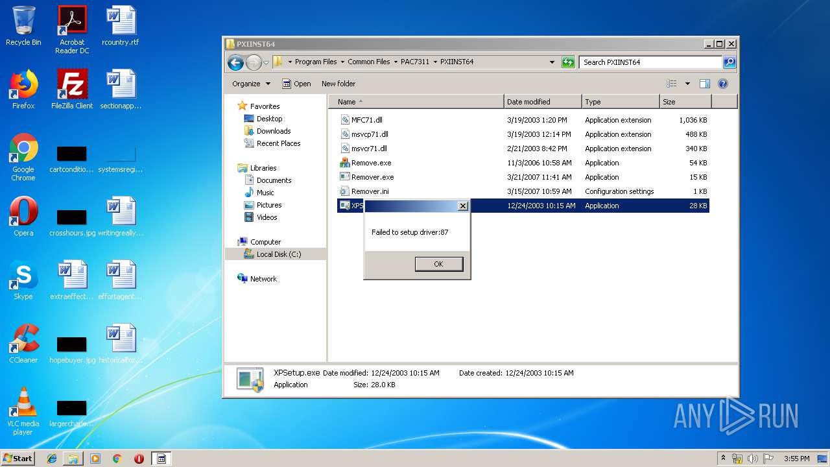Select the Skype desktop shortcut

23,280
